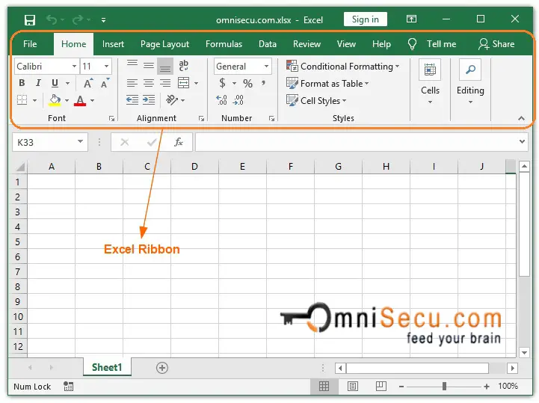This screenshot has height=403, width=539.
Task: Open the File tab
Action: click(30, 44)
